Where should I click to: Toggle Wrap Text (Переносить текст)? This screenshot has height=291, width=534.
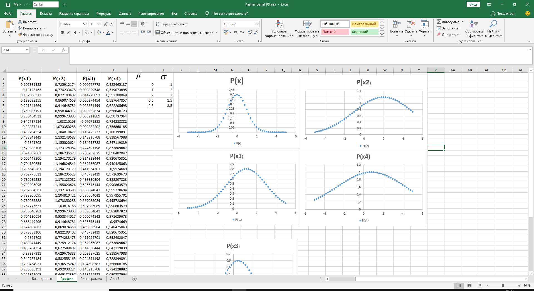[172, 24]
